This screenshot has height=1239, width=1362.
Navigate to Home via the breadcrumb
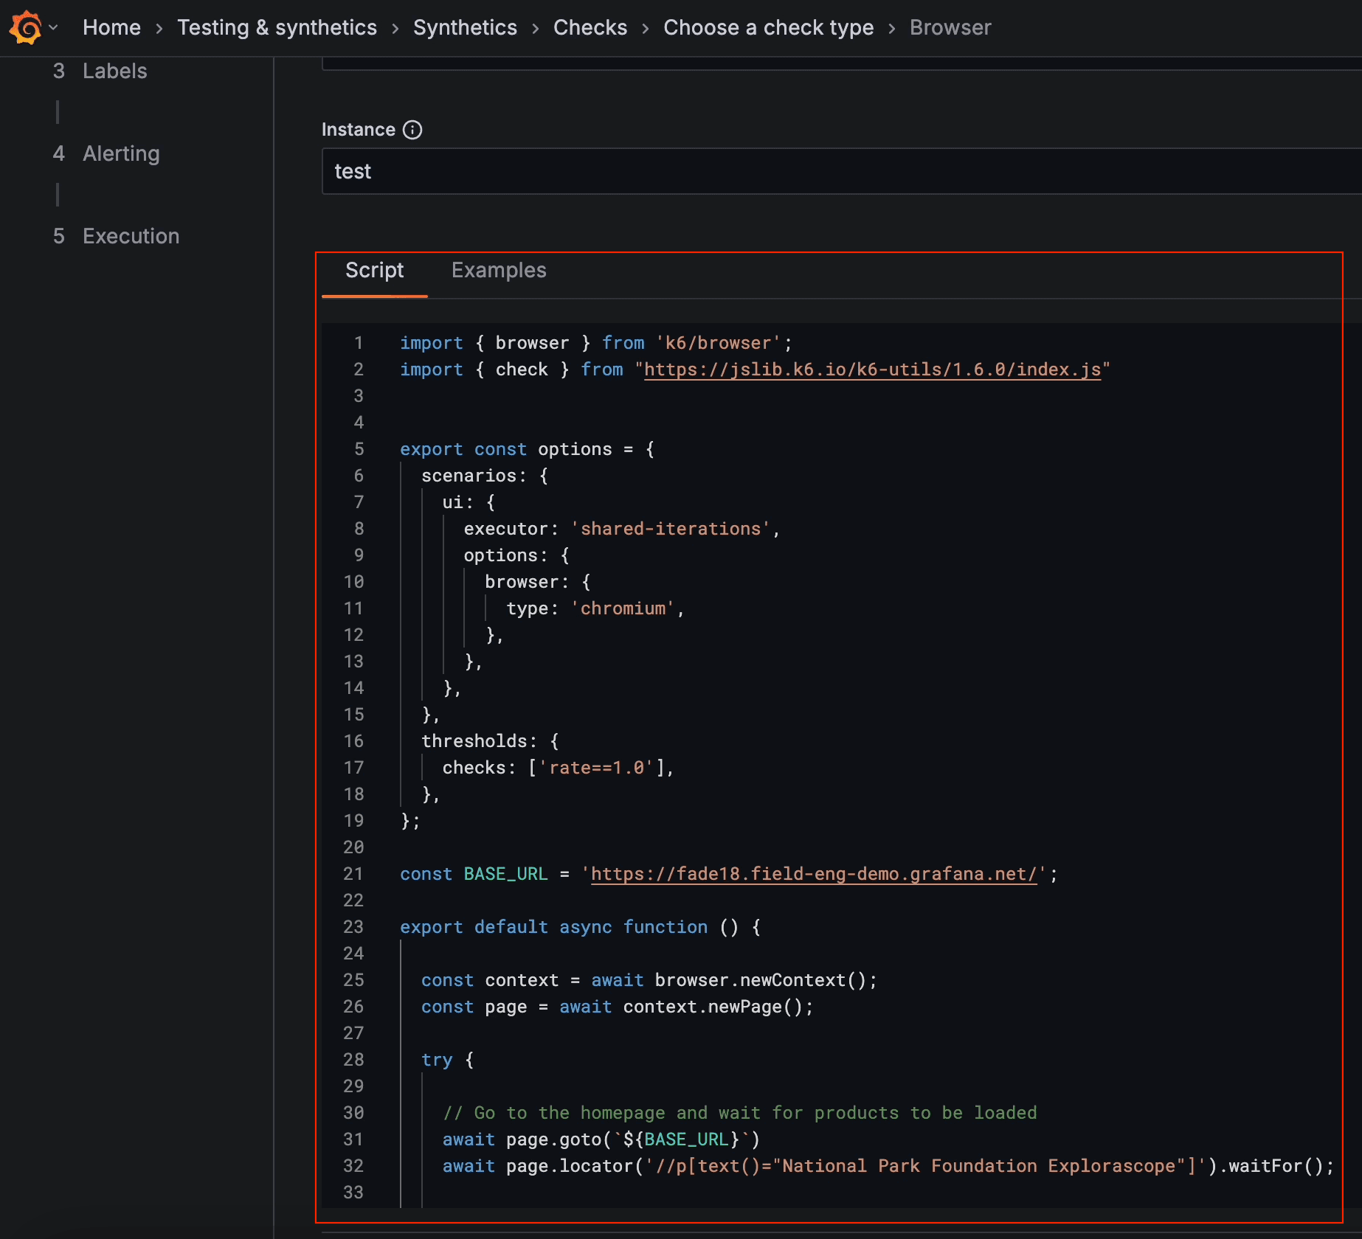tap(111, 27)
